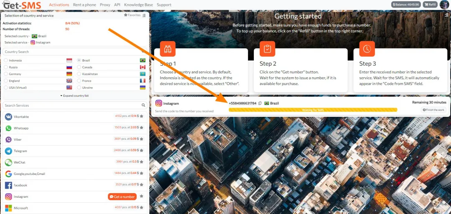Image resolution: width=451 pixels, height=214 pixels.
Task: Click the Waiting for SMS progress bar
Action: [x=313, y=110]
